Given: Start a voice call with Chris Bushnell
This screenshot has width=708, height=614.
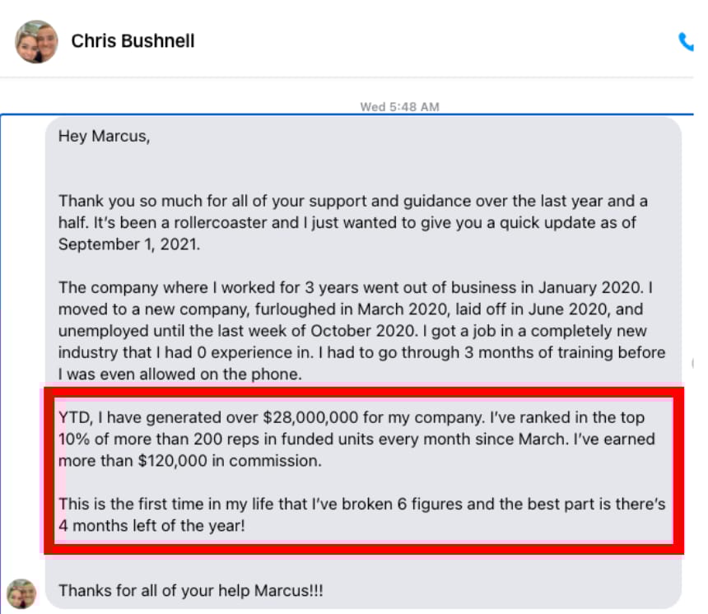Looking at the screenshot, I should pos(686,41).
